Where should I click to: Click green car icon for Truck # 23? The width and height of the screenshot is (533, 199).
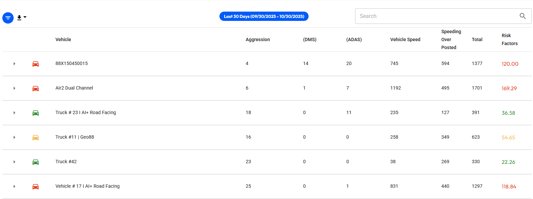tap(36, 113)
